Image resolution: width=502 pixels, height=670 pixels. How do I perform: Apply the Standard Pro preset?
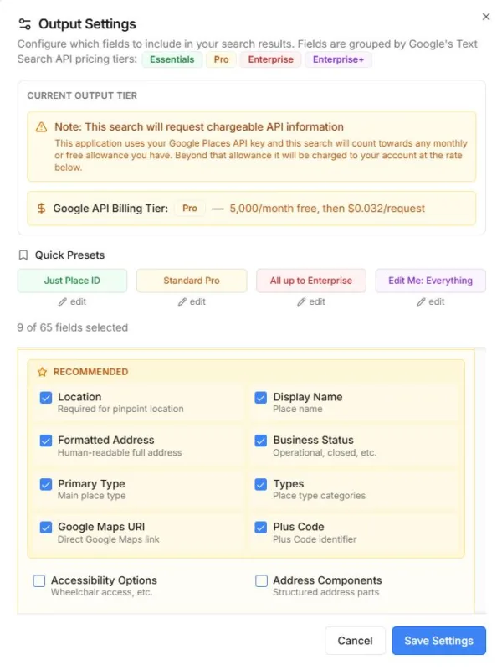click(x=192, y=281)
